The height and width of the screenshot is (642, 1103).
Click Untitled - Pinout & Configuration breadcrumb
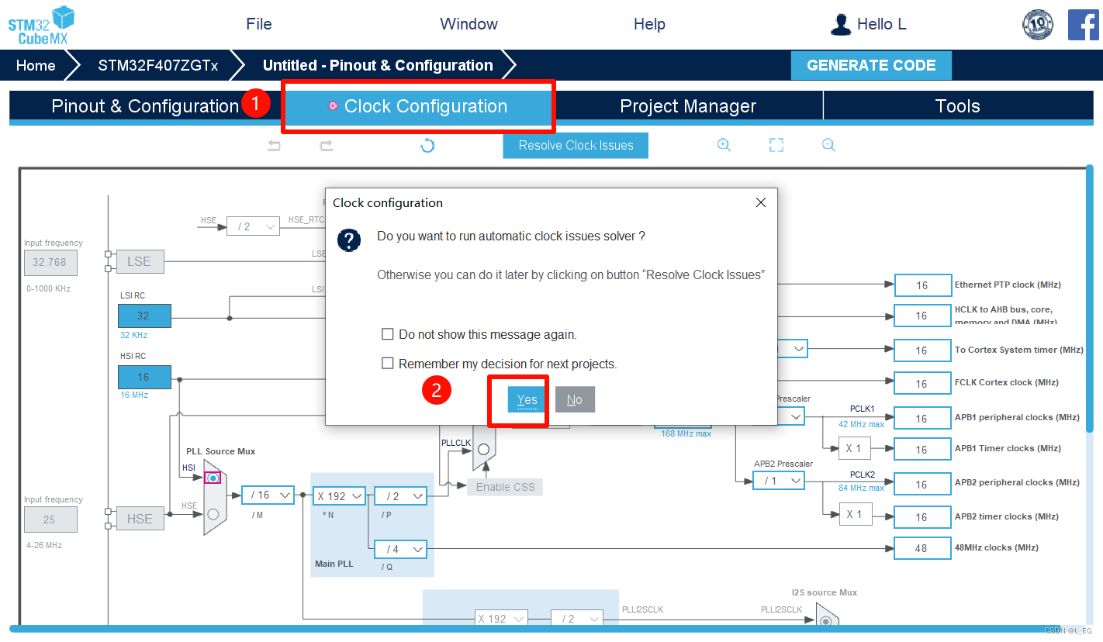[378, 65]
